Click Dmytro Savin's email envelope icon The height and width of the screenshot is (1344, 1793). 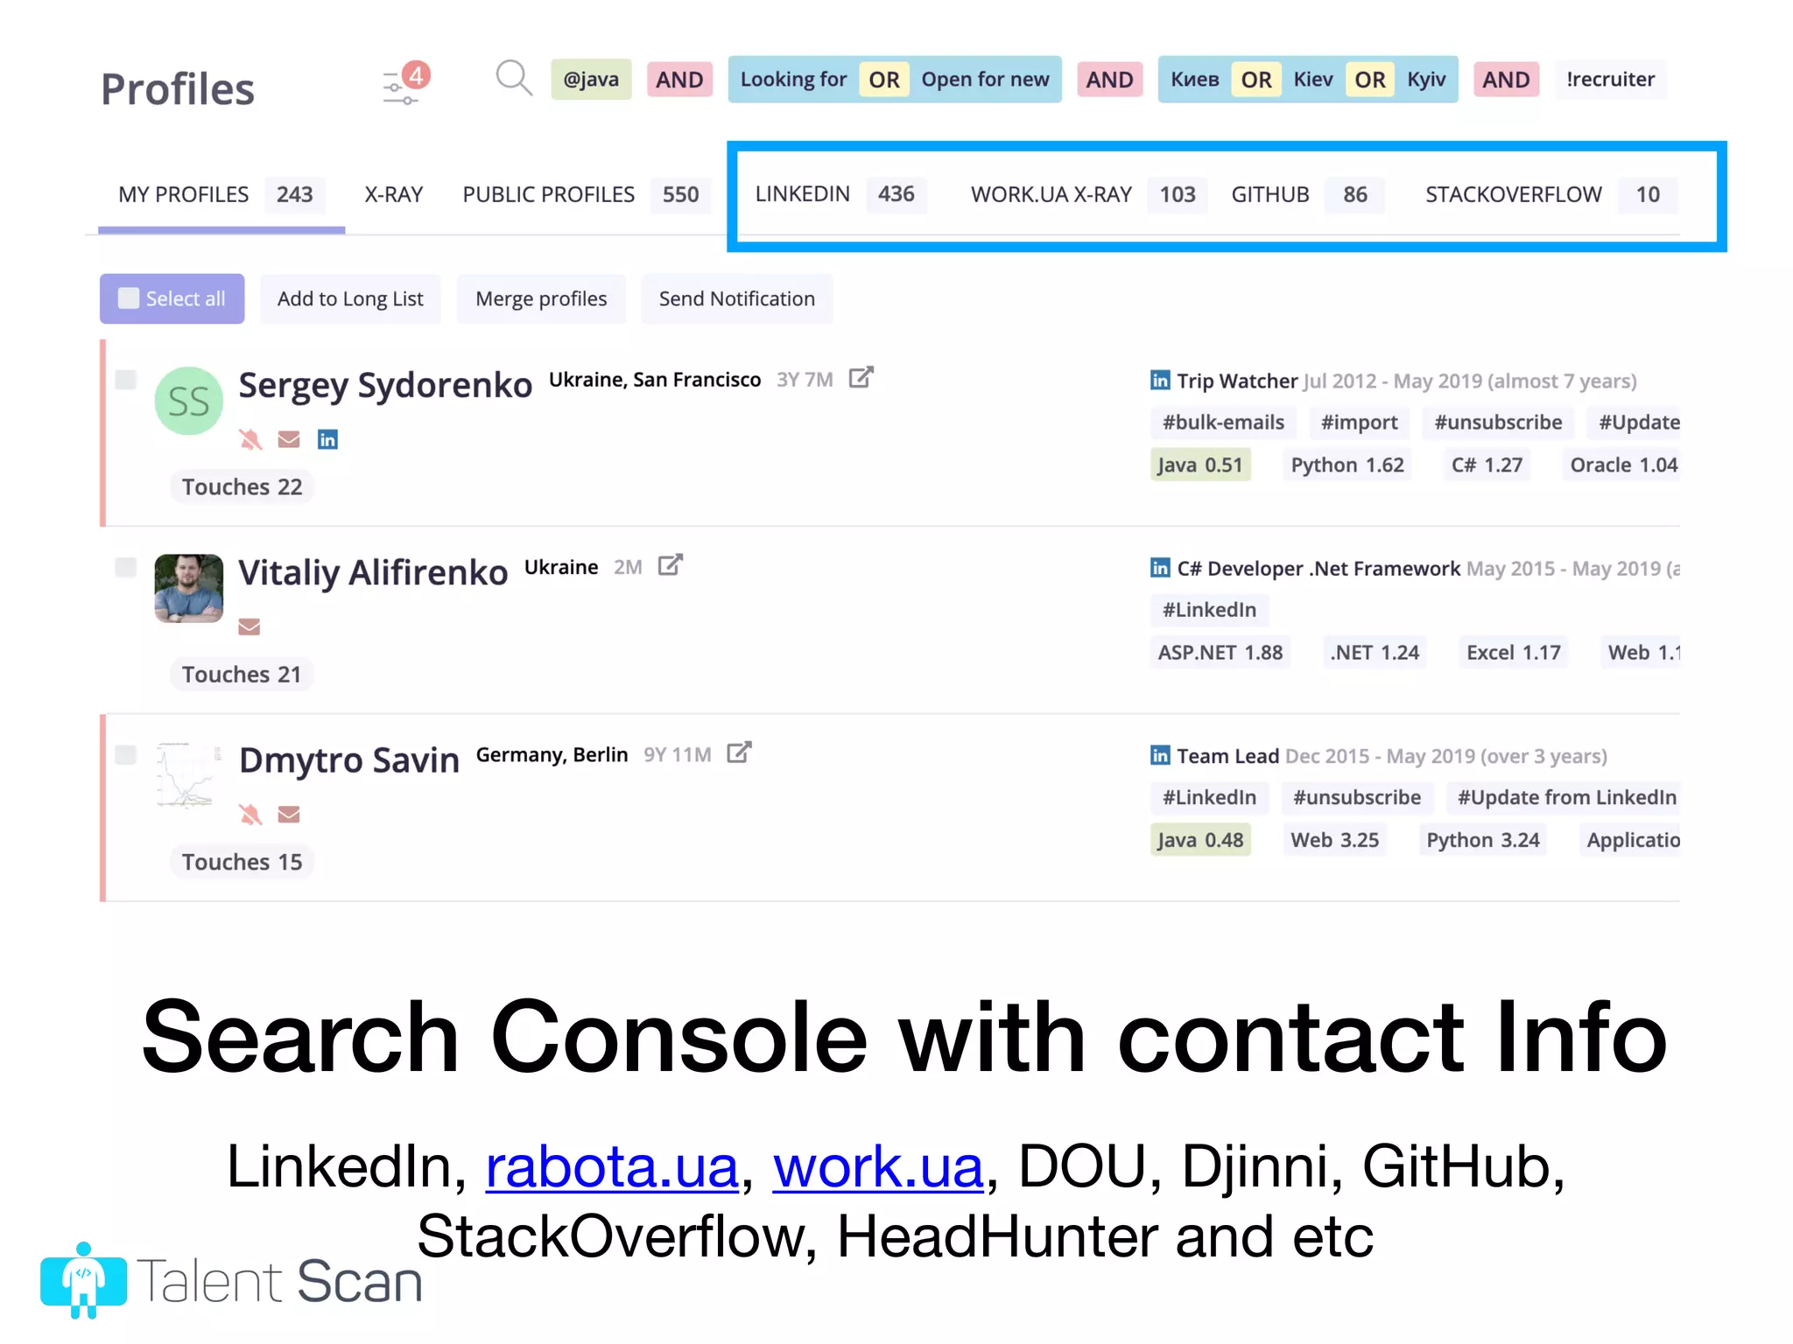(289, 815)
